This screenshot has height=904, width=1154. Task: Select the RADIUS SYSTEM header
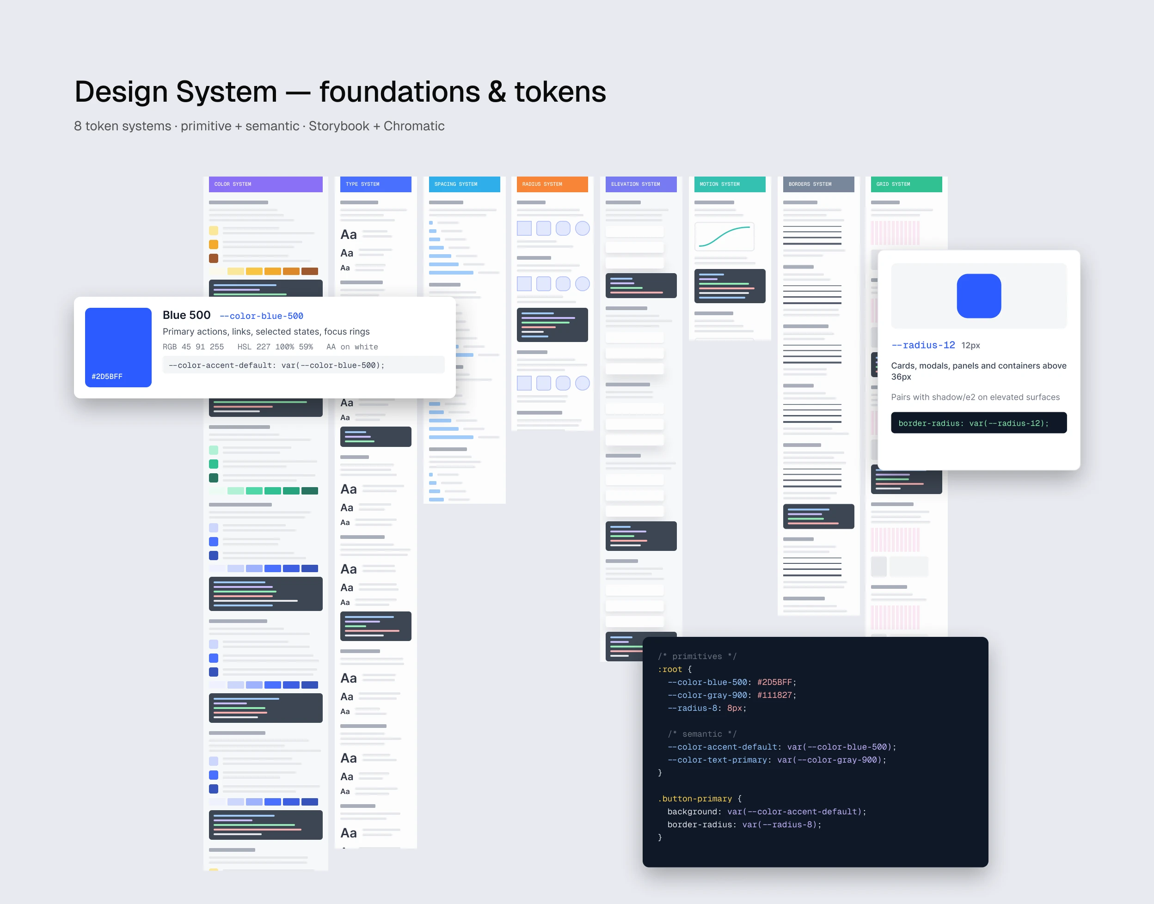click(x=552, y=184)
